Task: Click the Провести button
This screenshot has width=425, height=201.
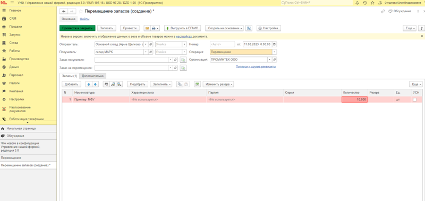Action: click(130, 28)
